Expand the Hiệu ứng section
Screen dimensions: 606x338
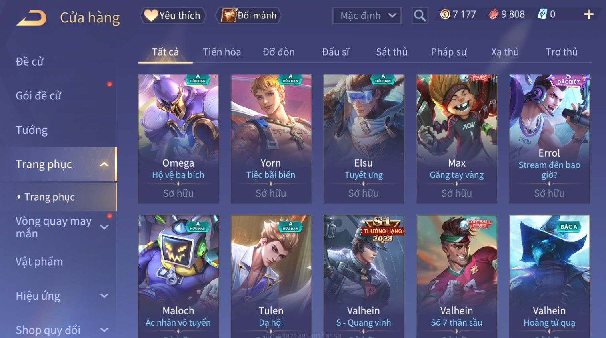click(104, 296)
